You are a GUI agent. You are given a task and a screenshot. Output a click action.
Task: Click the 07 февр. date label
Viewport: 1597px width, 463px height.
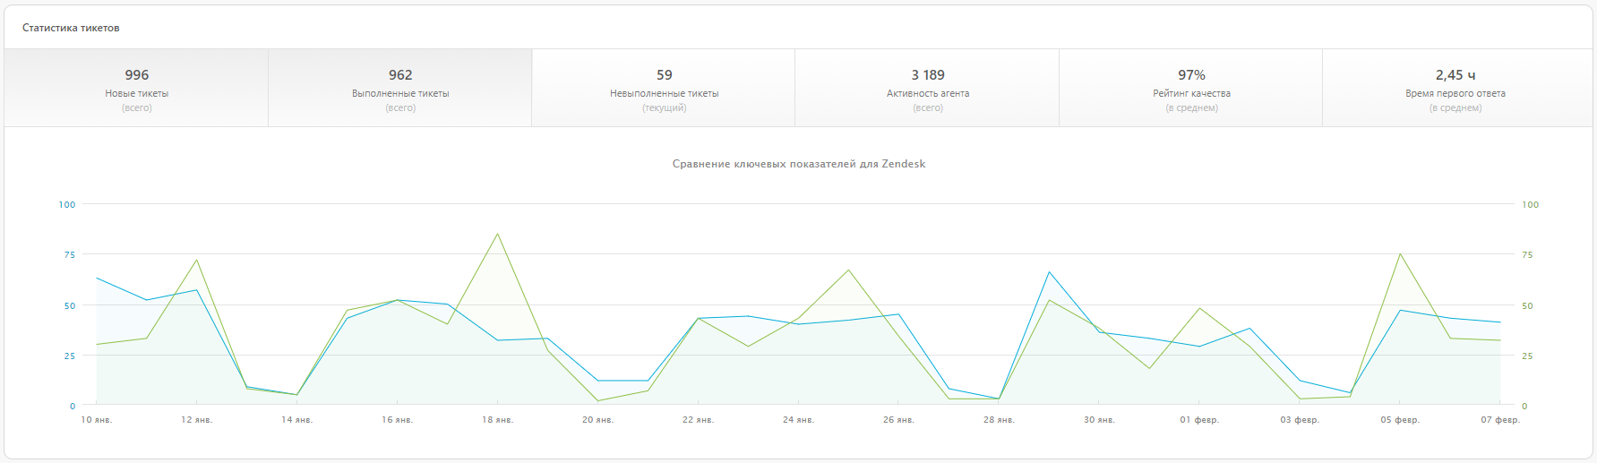1499,419
